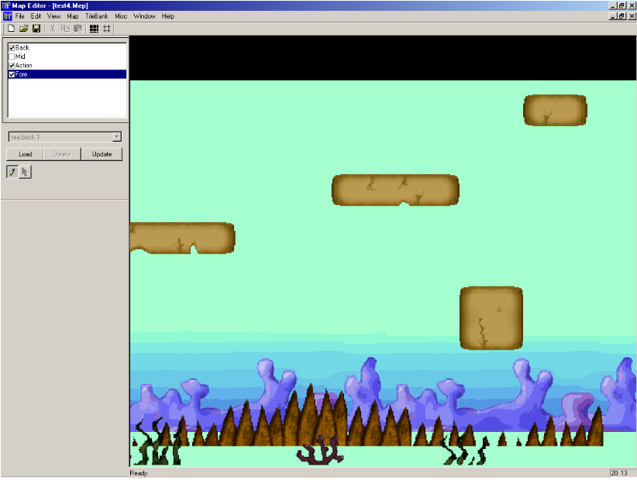The height and width of the screenshot is (480, 637).
Task: Click the MAP document icon in menu bar
Action: click(x=7, y=16)
